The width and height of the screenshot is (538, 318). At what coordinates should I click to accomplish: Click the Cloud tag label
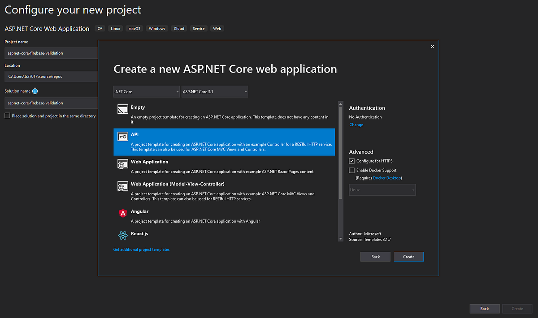click(178, 28)
